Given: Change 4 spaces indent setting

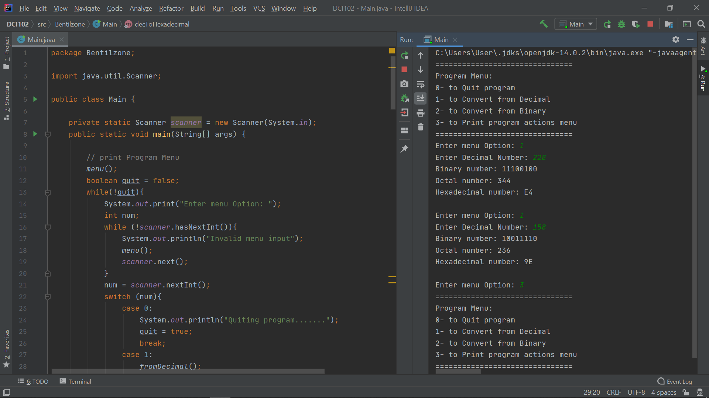Looking at the screenshot, I should point(664,392).
